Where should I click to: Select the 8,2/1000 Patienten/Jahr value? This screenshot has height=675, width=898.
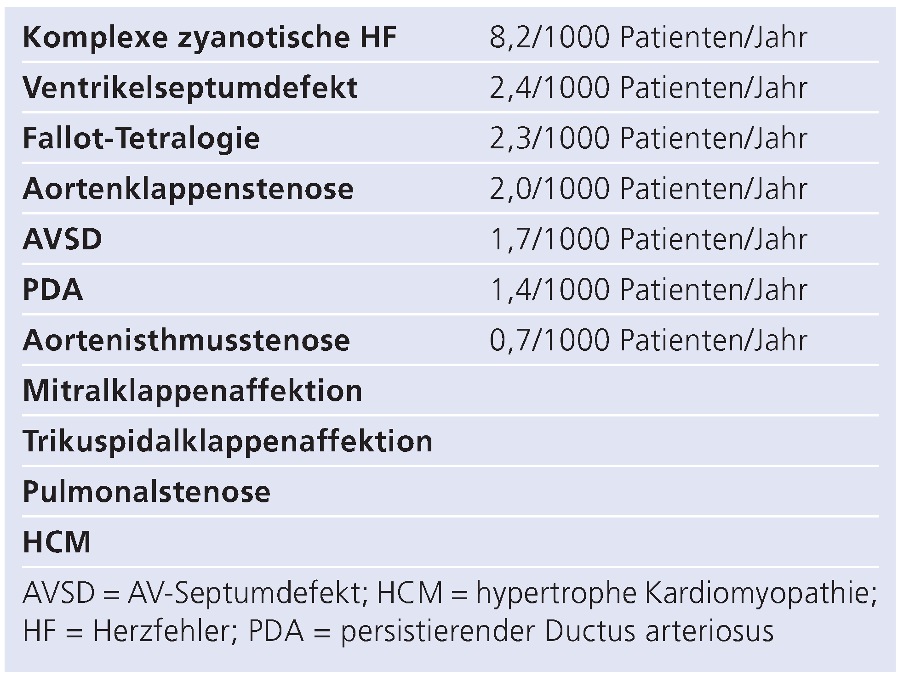click(648, 37)
